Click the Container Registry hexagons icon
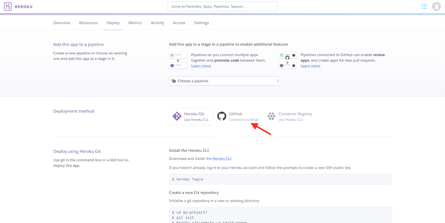 pos(271,116)
